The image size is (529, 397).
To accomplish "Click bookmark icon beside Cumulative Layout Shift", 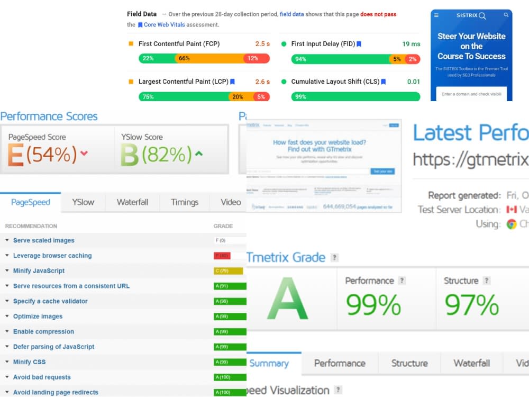I will (x=383, y=82).
